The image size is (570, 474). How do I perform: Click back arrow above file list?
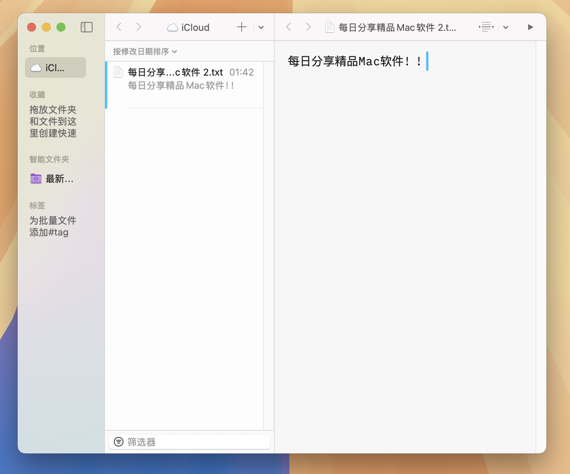pos(119,27)
